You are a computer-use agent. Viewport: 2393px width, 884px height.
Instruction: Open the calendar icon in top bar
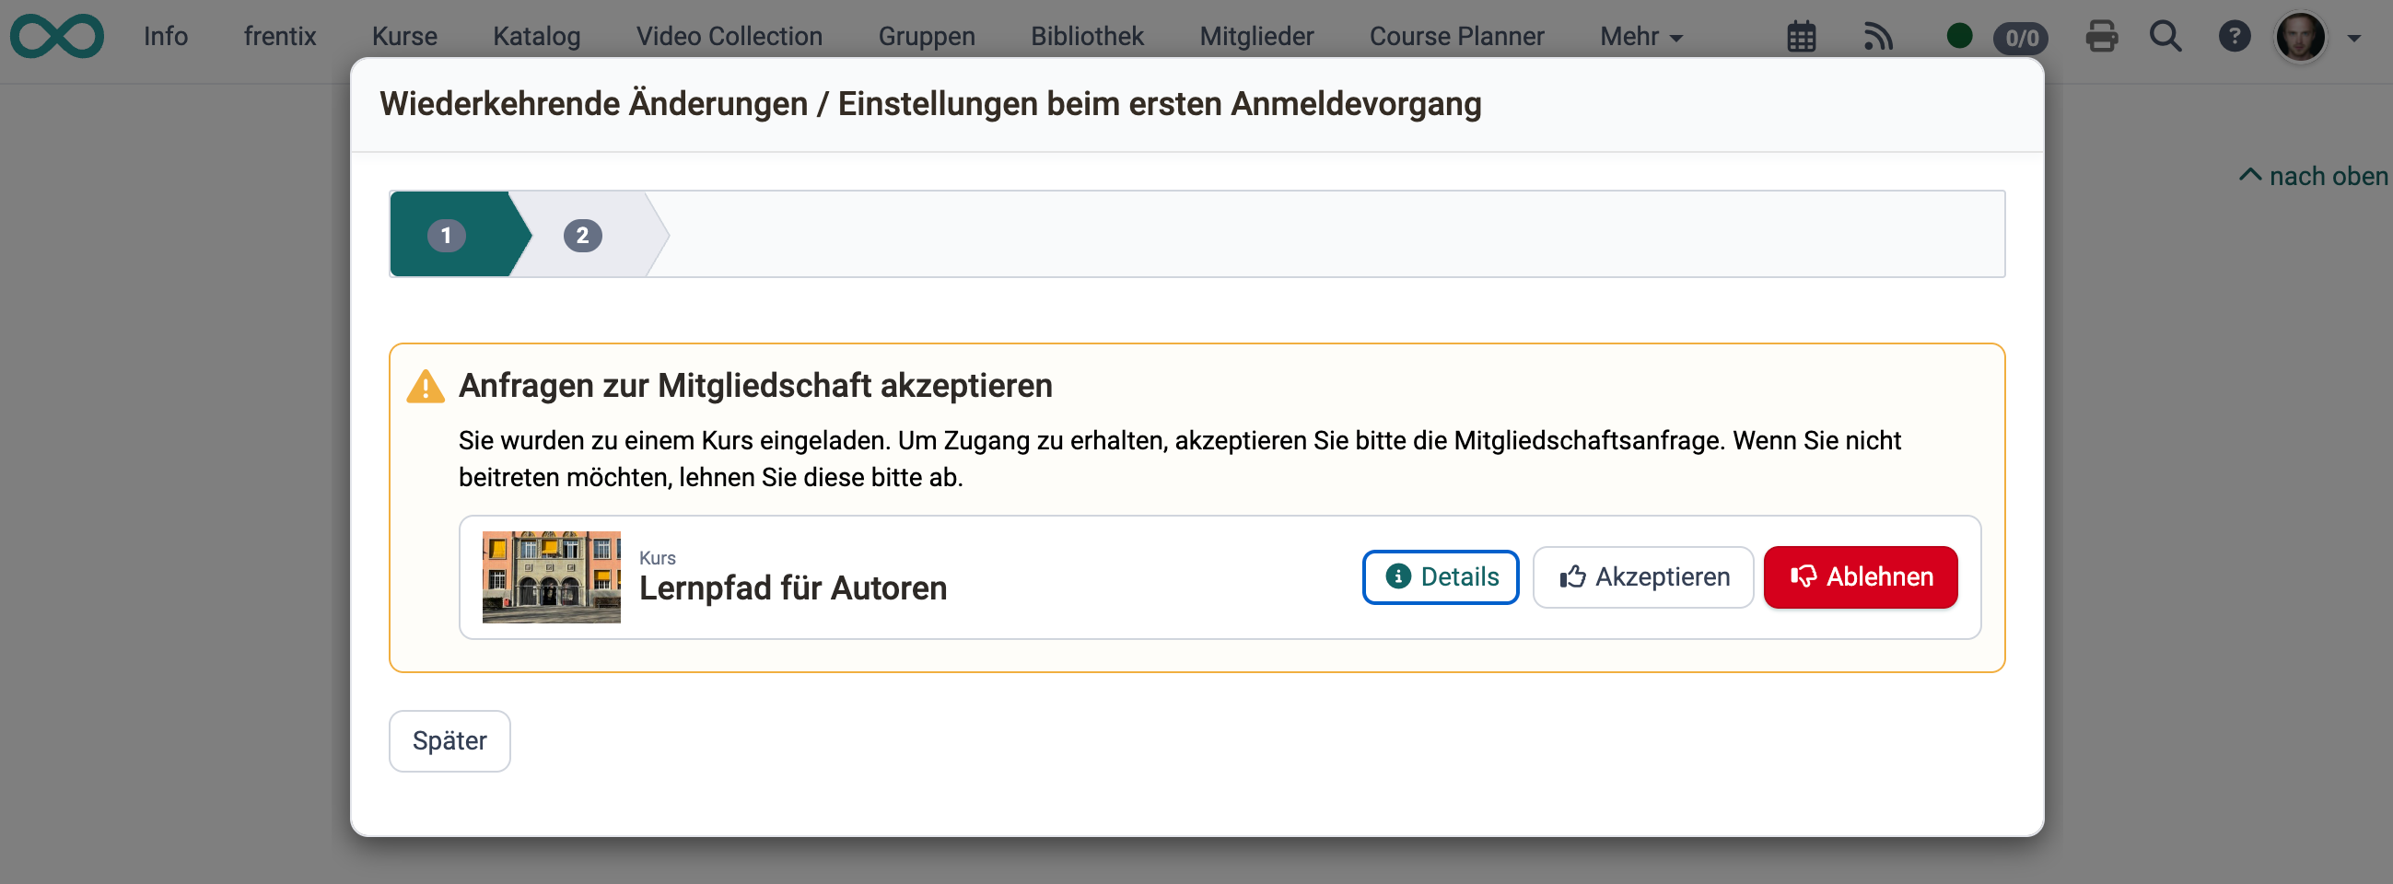coord(1801,37)
